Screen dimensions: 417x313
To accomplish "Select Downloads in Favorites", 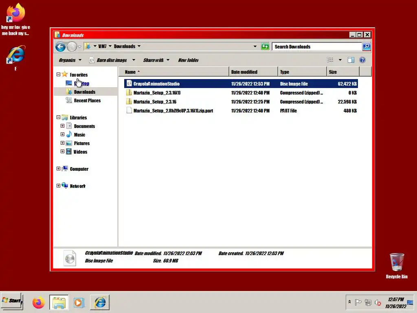I will [85, 92].
